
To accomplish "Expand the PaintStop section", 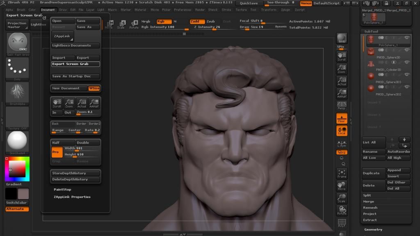I will [x=62, y=190].
